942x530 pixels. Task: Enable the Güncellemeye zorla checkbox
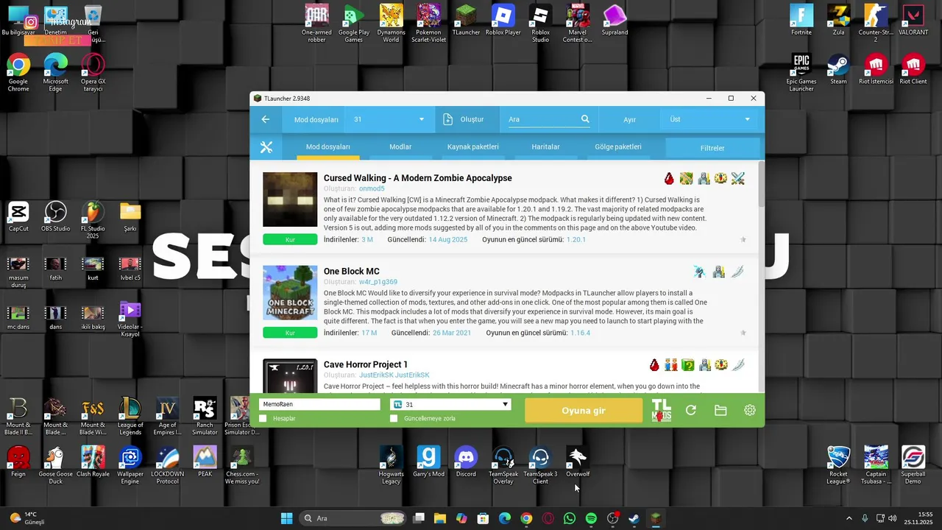click(x=394, y=418)
